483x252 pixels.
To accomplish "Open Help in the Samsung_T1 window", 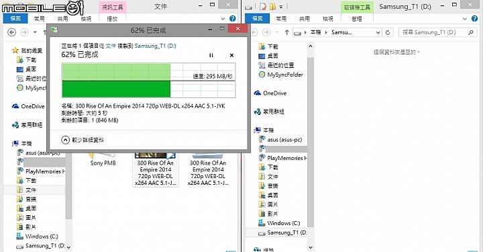I will pyautogui.click(x=475, y=19).
